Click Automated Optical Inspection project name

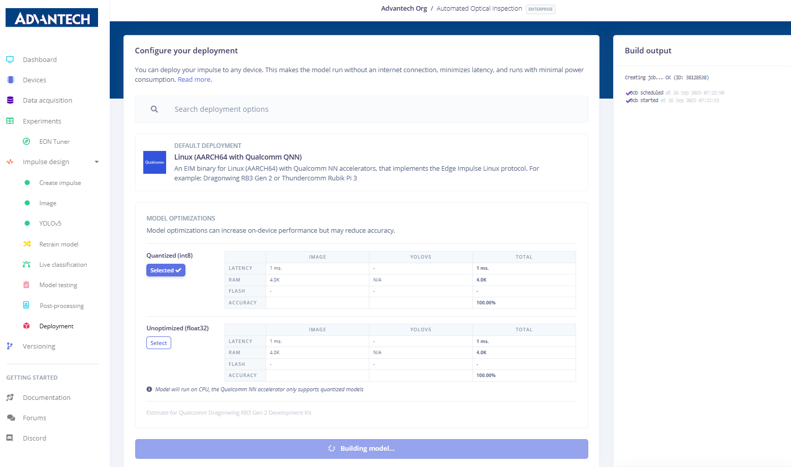point(479,8)
